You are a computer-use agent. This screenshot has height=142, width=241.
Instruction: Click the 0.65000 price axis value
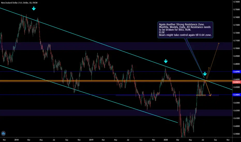click(x=237, y=87)
